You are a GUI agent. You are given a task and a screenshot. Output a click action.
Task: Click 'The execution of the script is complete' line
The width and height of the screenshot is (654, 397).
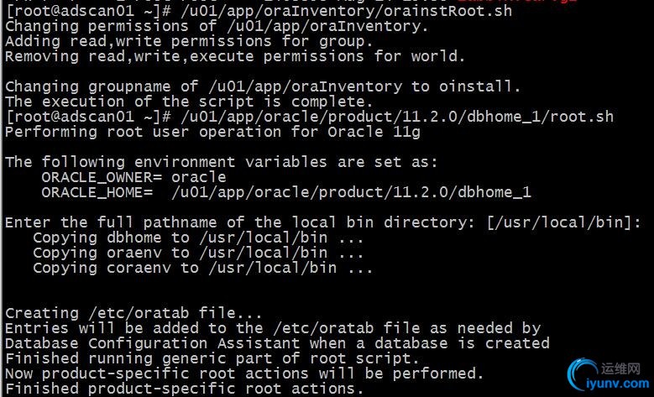189,102
